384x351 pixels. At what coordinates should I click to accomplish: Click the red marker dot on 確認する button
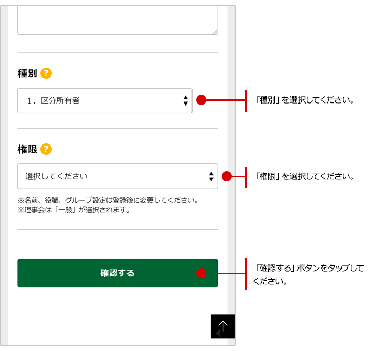tap(201, 273)
